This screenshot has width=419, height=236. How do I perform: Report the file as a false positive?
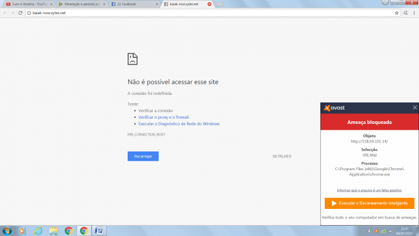tap(369, 190)
